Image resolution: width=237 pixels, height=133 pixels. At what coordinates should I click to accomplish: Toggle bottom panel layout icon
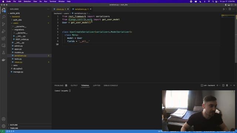pos(229,5)
